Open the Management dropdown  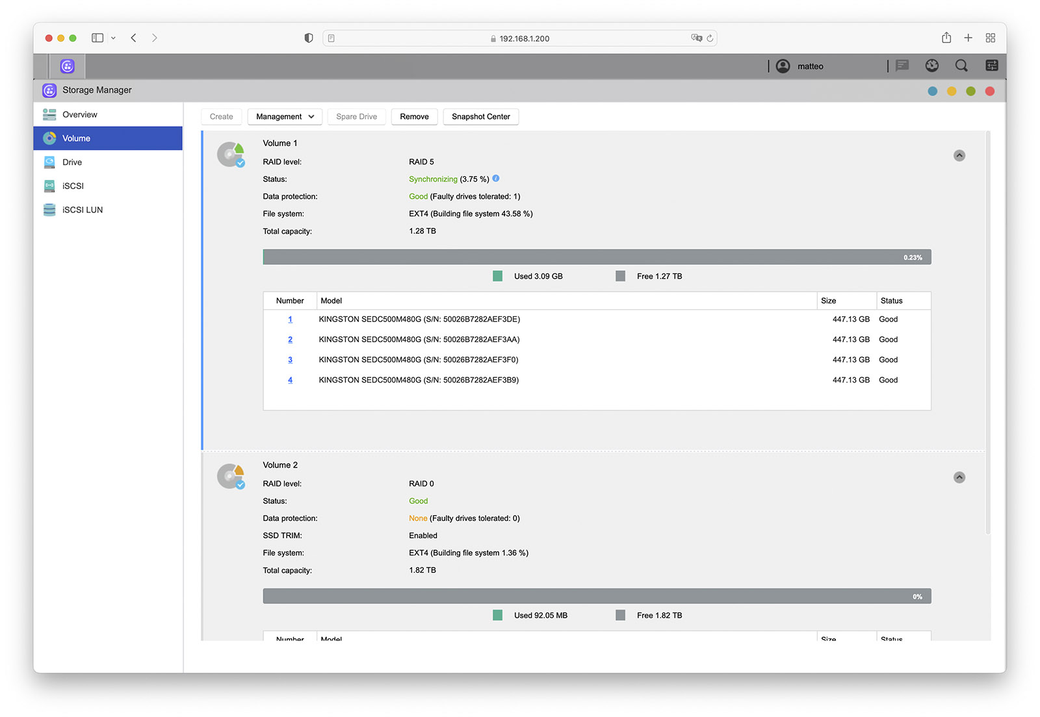(x=285, y=117)
